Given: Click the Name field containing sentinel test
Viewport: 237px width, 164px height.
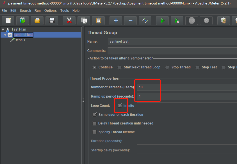Looking at the screenshot, I should (172, 41).
